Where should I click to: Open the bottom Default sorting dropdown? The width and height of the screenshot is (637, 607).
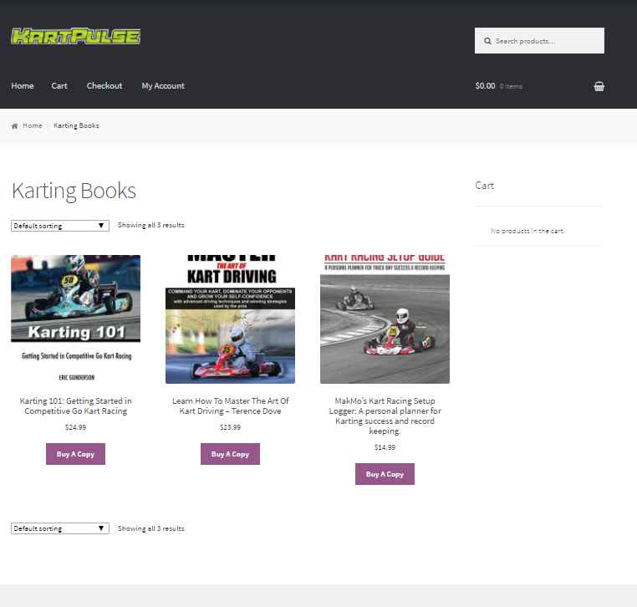tap(60, 528)
